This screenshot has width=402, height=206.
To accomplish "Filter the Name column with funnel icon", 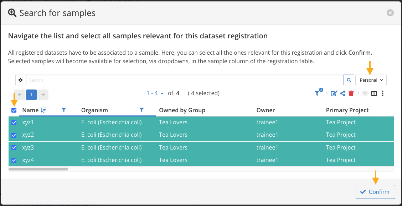I will (64, 110).
